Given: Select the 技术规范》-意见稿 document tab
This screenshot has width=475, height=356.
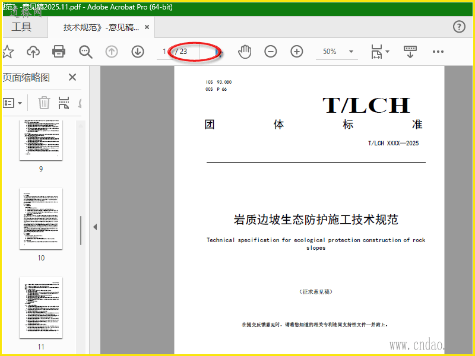Looking at the screenshot, I should (101, 27).
